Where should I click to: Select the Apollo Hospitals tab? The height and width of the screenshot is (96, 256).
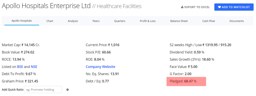click(x=22, y=21)
